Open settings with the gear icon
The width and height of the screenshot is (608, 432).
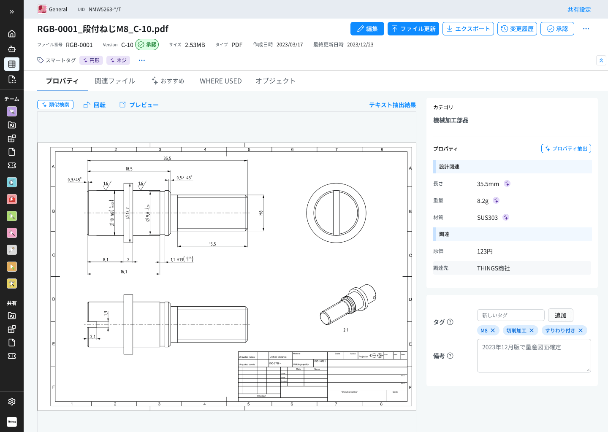pos(12,402)
